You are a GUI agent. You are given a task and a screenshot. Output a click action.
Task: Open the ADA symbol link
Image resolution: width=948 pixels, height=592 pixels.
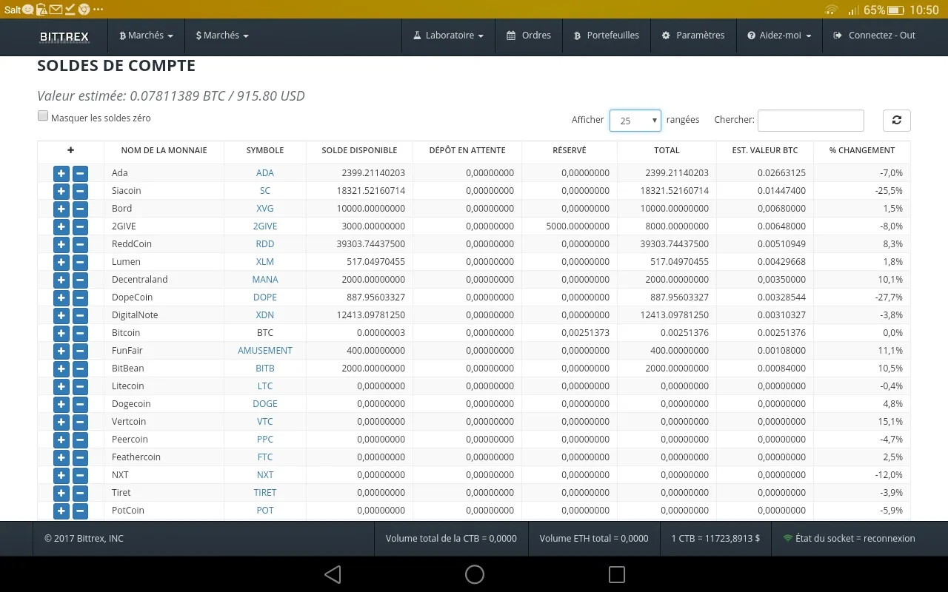(265, 173)
